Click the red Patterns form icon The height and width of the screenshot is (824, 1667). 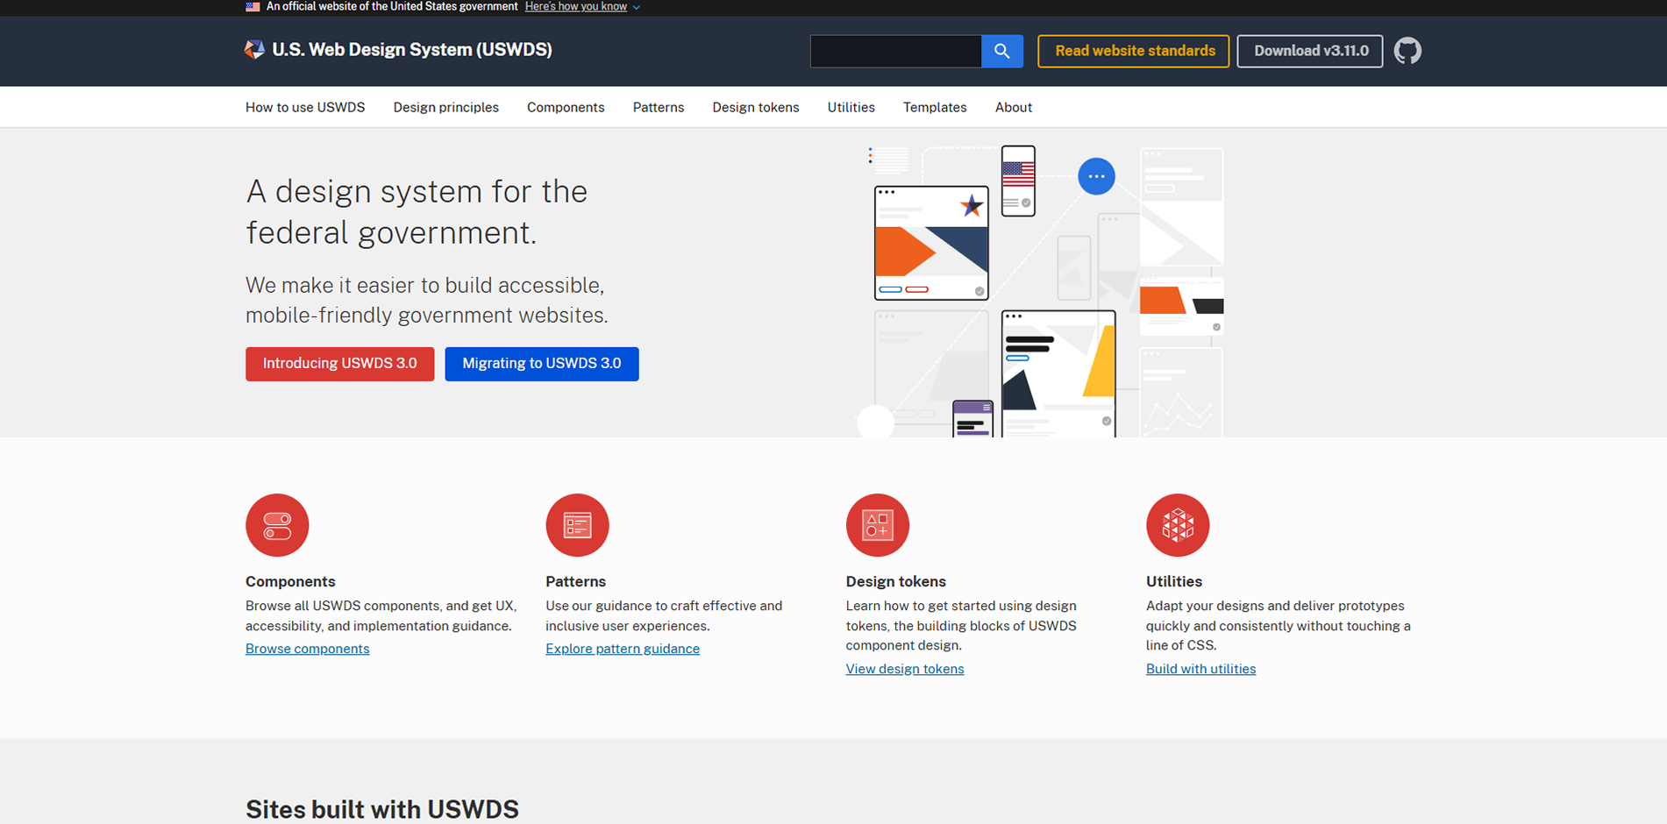coord(577,525)
